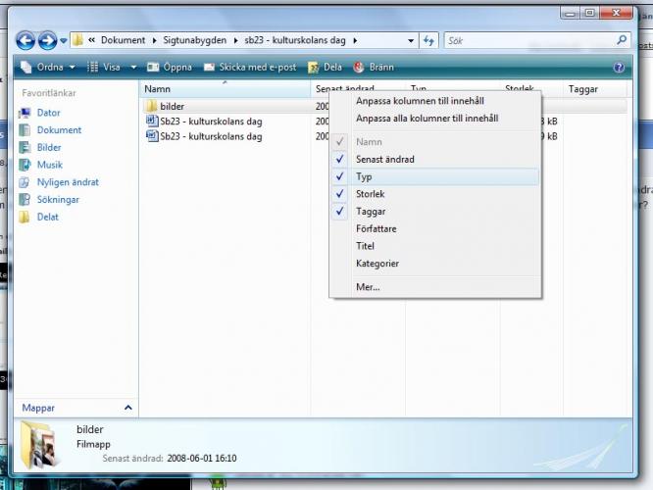Click the Forward navigation arrow

[48, 40]
